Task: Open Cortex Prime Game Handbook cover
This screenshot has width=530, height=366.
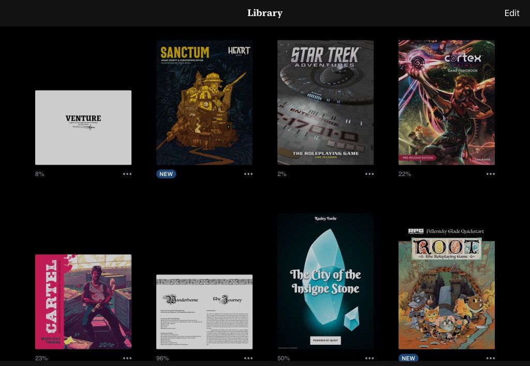Action: coord(447,103)
